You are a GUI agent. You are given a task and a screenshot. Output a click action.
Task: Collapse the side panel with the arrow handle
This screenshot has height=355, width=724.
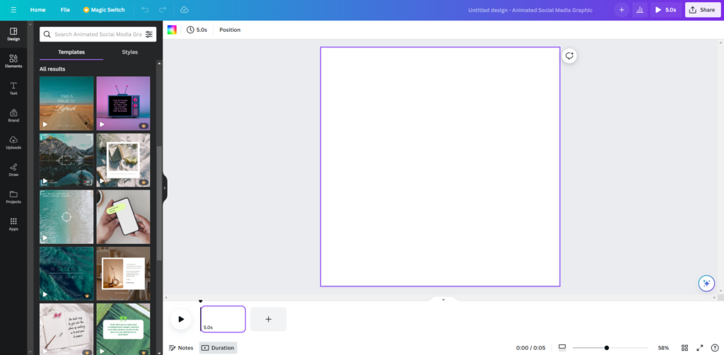click(x=165, y=188)
